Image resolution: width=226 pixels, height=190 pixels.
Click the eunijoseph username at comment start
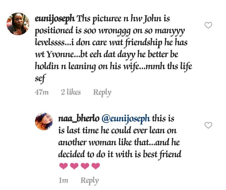(x=55, y=19)
